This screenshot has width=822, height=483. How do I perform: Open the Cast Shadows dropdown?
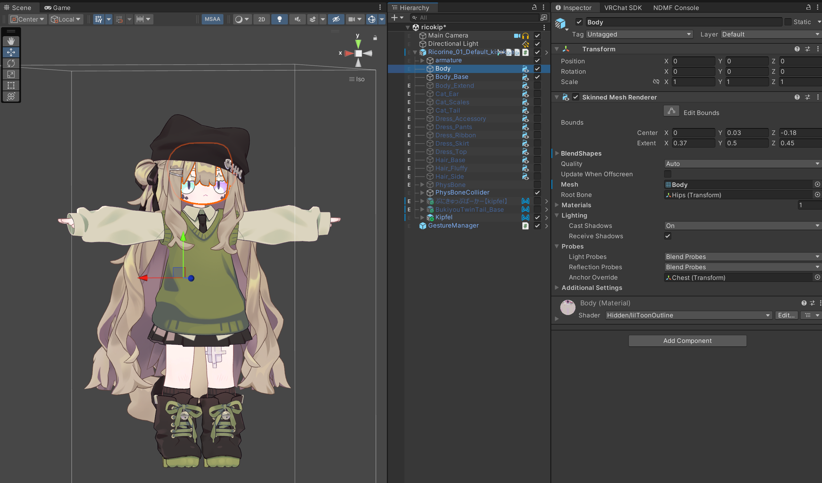click(x=742, y=226)
